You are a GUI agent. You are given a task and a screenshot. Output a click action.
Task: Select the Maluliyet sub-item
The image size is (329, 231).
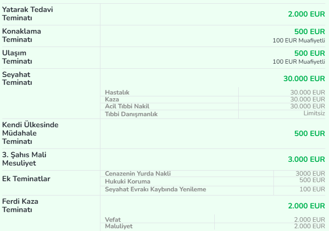[x=119, y=226]
